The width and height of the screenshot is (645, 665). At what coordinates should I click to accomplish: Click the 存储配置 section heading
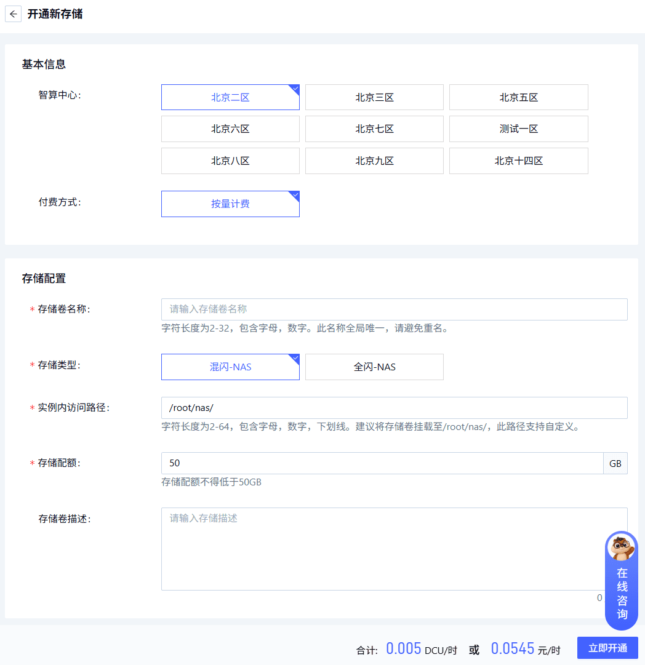point(44,278)
